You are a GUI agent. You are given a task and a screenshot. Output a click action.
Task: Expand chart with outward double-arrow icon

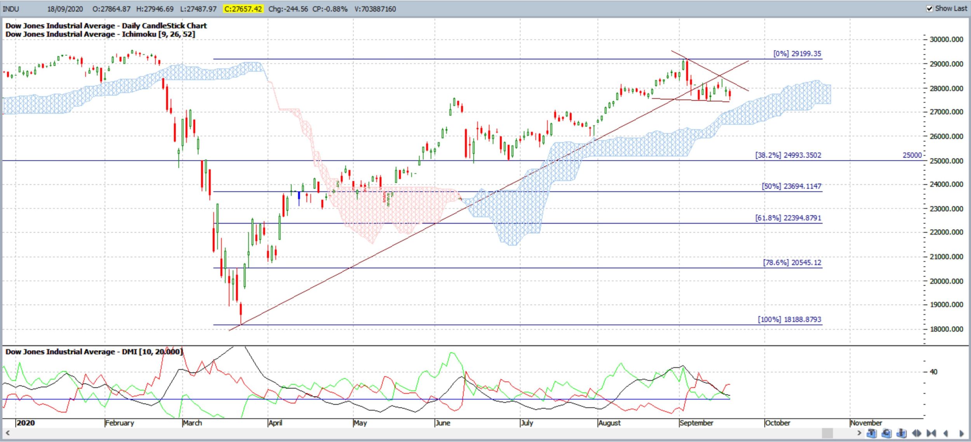pyautogui.click(x=917, y=433)
